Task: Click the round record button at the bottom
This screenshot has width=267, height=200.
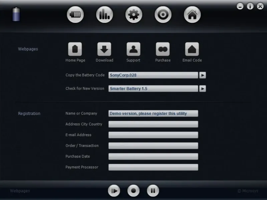Action: [x=133, y=191]
